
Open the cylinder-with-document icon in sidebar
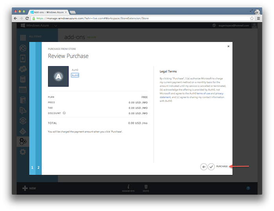(x=23, y=100)
